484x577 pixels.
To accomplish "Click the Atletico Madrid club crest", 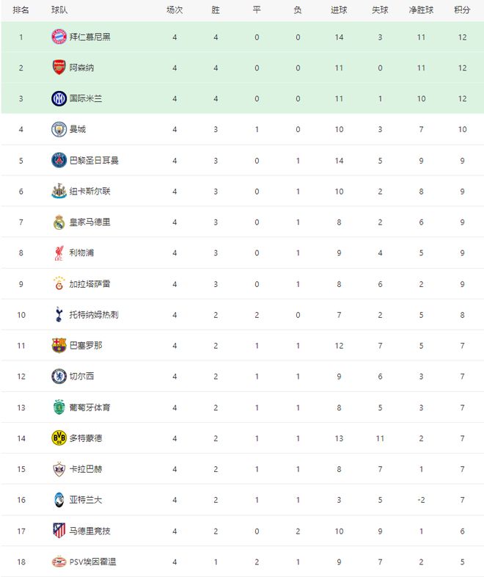I will [x=59, y=530].
